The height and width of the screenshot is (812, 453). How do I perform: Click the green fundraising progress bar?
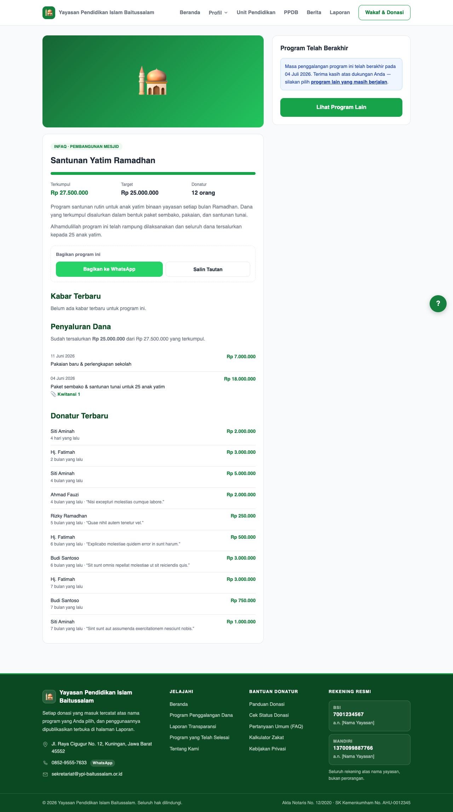coord(153,173)
